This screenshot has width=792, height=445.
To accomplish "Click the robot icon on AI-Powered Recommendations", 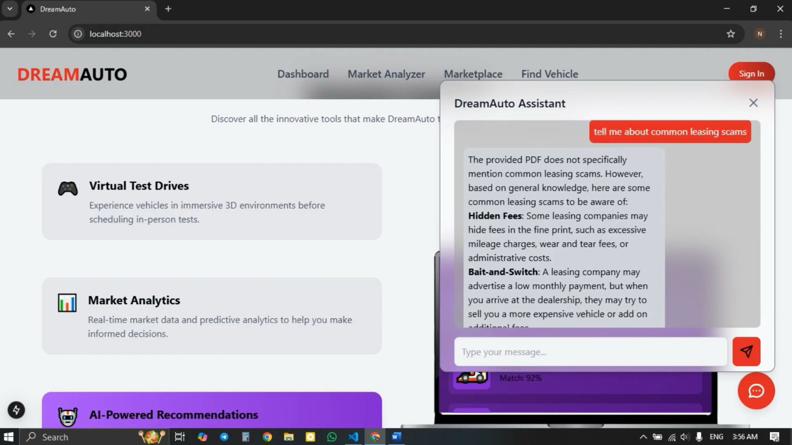I will click(x=68, y=416).
